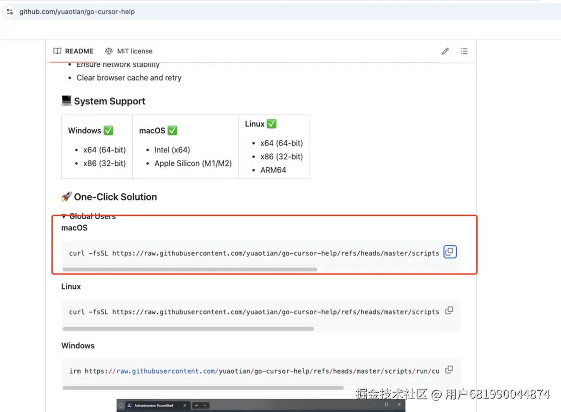Image resolution: width=561 pixels, height=412 pixels.
Task: Click 'Intel (x64)' list item
Action: pos(172,150)
